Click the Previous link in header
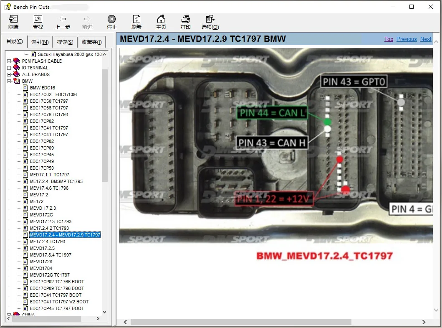 (407, 39)
